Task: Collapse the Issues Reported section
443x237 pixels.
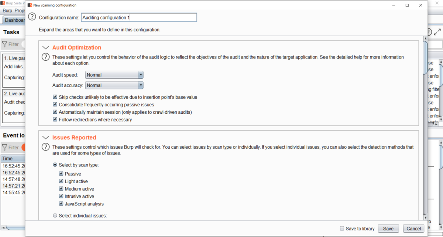Action: 46,138
